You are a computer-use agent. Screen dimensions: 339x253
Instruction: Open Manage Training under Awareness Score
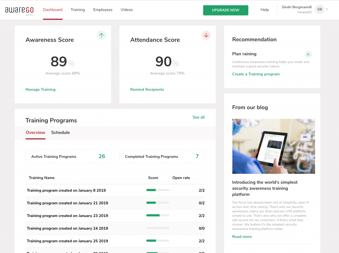pyautogui.click(x=40, y=89)
